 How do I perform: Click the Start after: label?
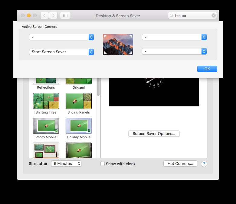tap(39, 164)
